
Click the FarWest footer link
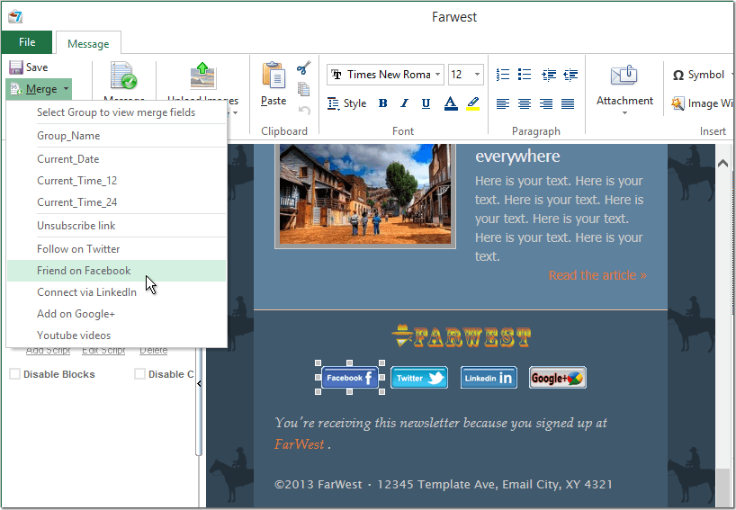tap(300, 444)
